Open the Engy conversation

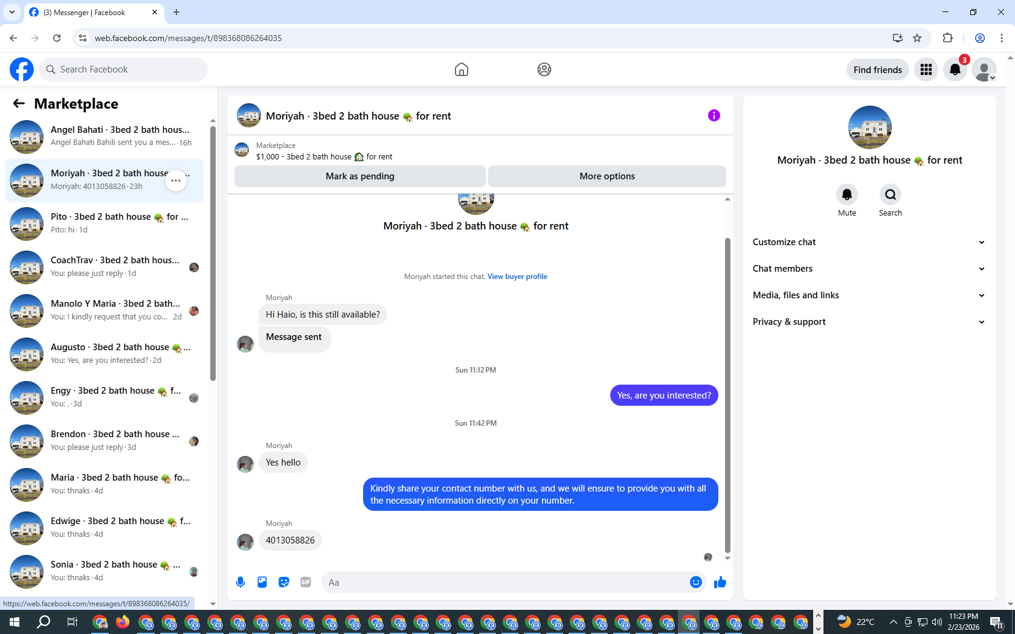[104, 397]
